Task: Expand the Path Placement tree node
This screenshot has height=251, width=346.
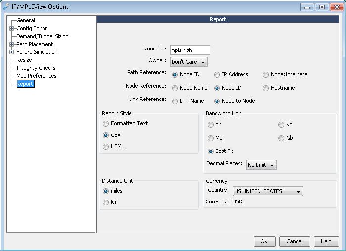Action: coord(11,44)
